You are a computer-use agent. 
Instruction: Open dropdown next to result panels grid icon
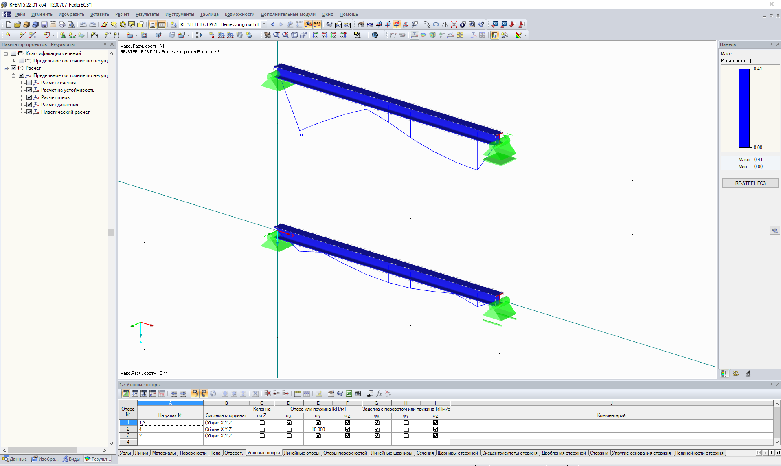pyautogui.click(x=467, y=35)
